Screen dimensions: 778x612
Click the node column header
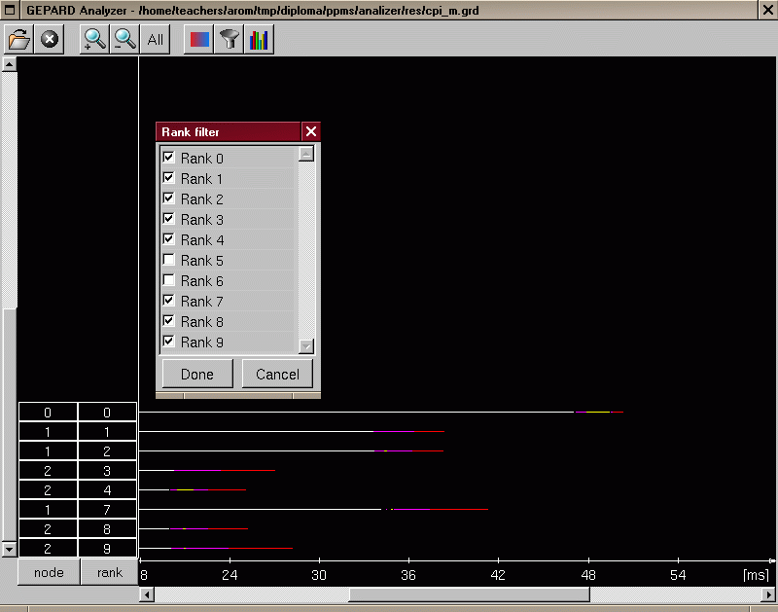[x=49, y=572]
